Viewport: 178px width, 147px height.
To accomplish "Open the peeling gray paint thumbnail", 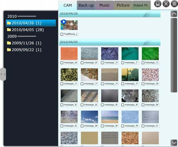I will pyautogui.click(x=130, y=96).
